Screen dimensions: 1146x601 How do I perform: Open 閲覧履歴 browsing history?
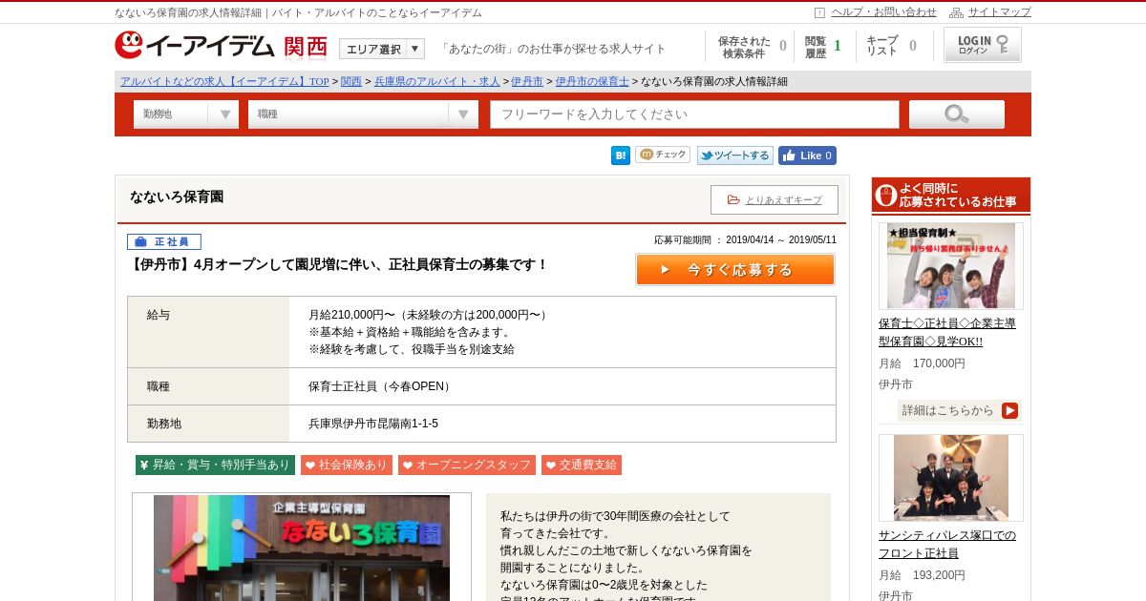pyautogui.click(x=823, y=47)
